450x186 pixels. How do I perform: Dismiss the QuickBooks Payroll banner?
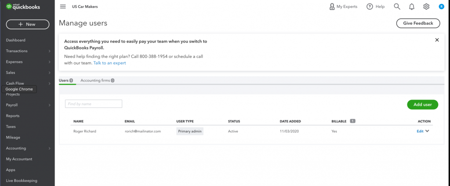(437, 40)
